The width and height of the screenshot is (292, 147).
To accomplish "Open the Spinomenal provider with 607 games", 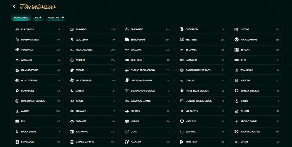I will coord(147,40).
